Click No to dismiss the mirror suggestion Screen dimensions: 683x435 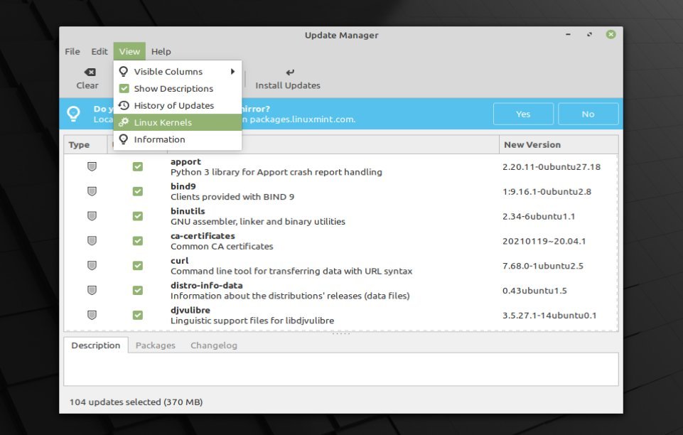coord(588,113)
